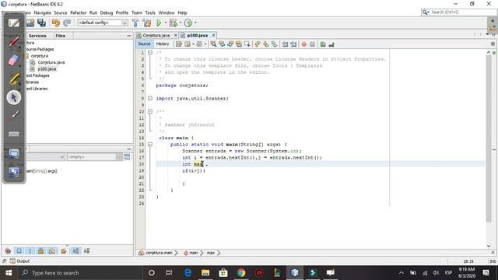Switch to the Services tab
This screenshot has width=498, height=280.
(x=37, y=36)
